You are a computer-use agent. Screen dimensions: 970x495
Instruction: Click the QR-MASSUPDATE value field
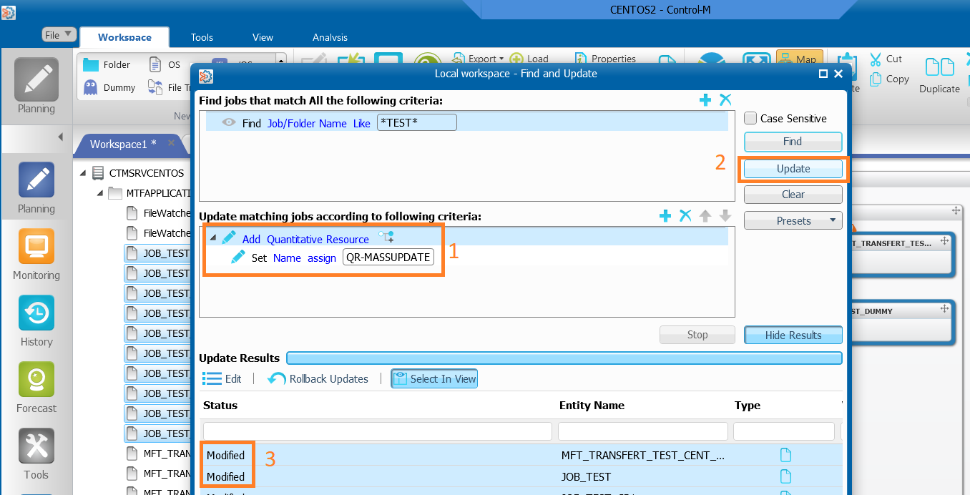(x=388, y=257)
